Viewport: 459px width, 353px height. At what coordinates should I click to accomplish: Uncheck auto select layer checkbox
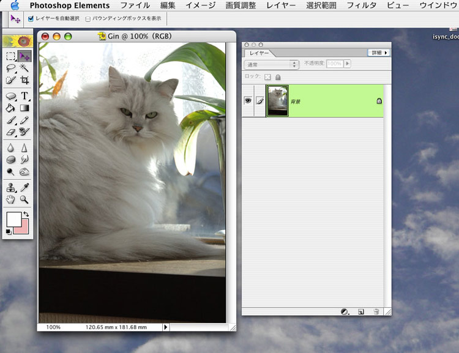point(31,19)
